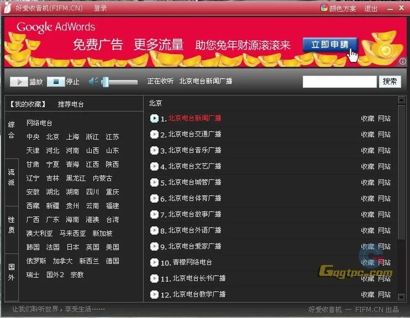Open 颜色方案 color scheme icon

pos(324,8)
